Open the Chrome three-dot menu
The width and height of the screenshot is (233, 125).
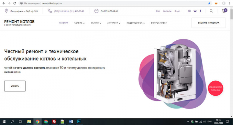pos(229,3)
